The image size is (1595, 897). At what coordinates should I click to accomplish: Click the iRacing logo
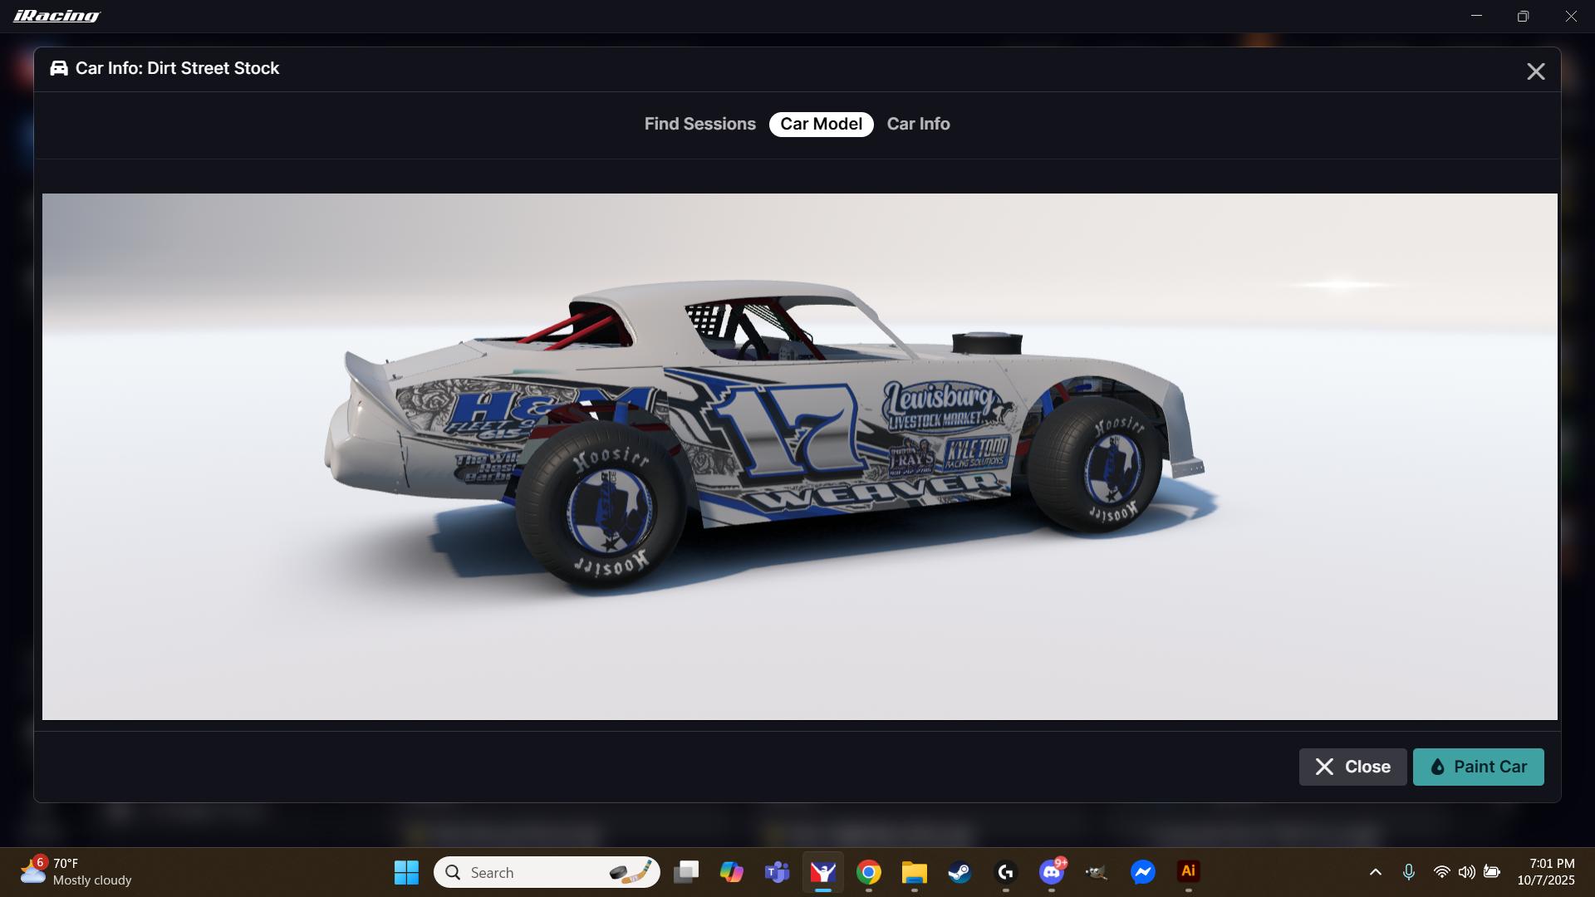[x=55, y=15]
